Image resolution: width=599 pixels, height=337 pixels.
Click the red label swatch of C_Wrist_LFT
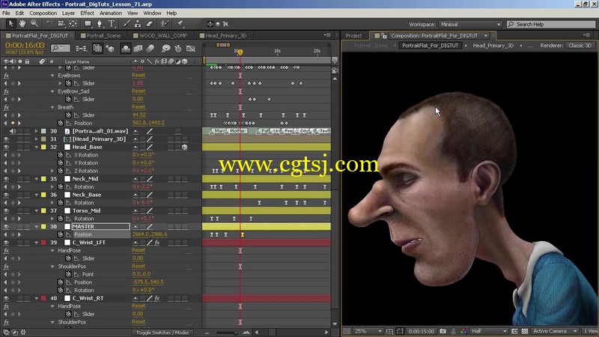pyautogui.click(x=43, y=243)
